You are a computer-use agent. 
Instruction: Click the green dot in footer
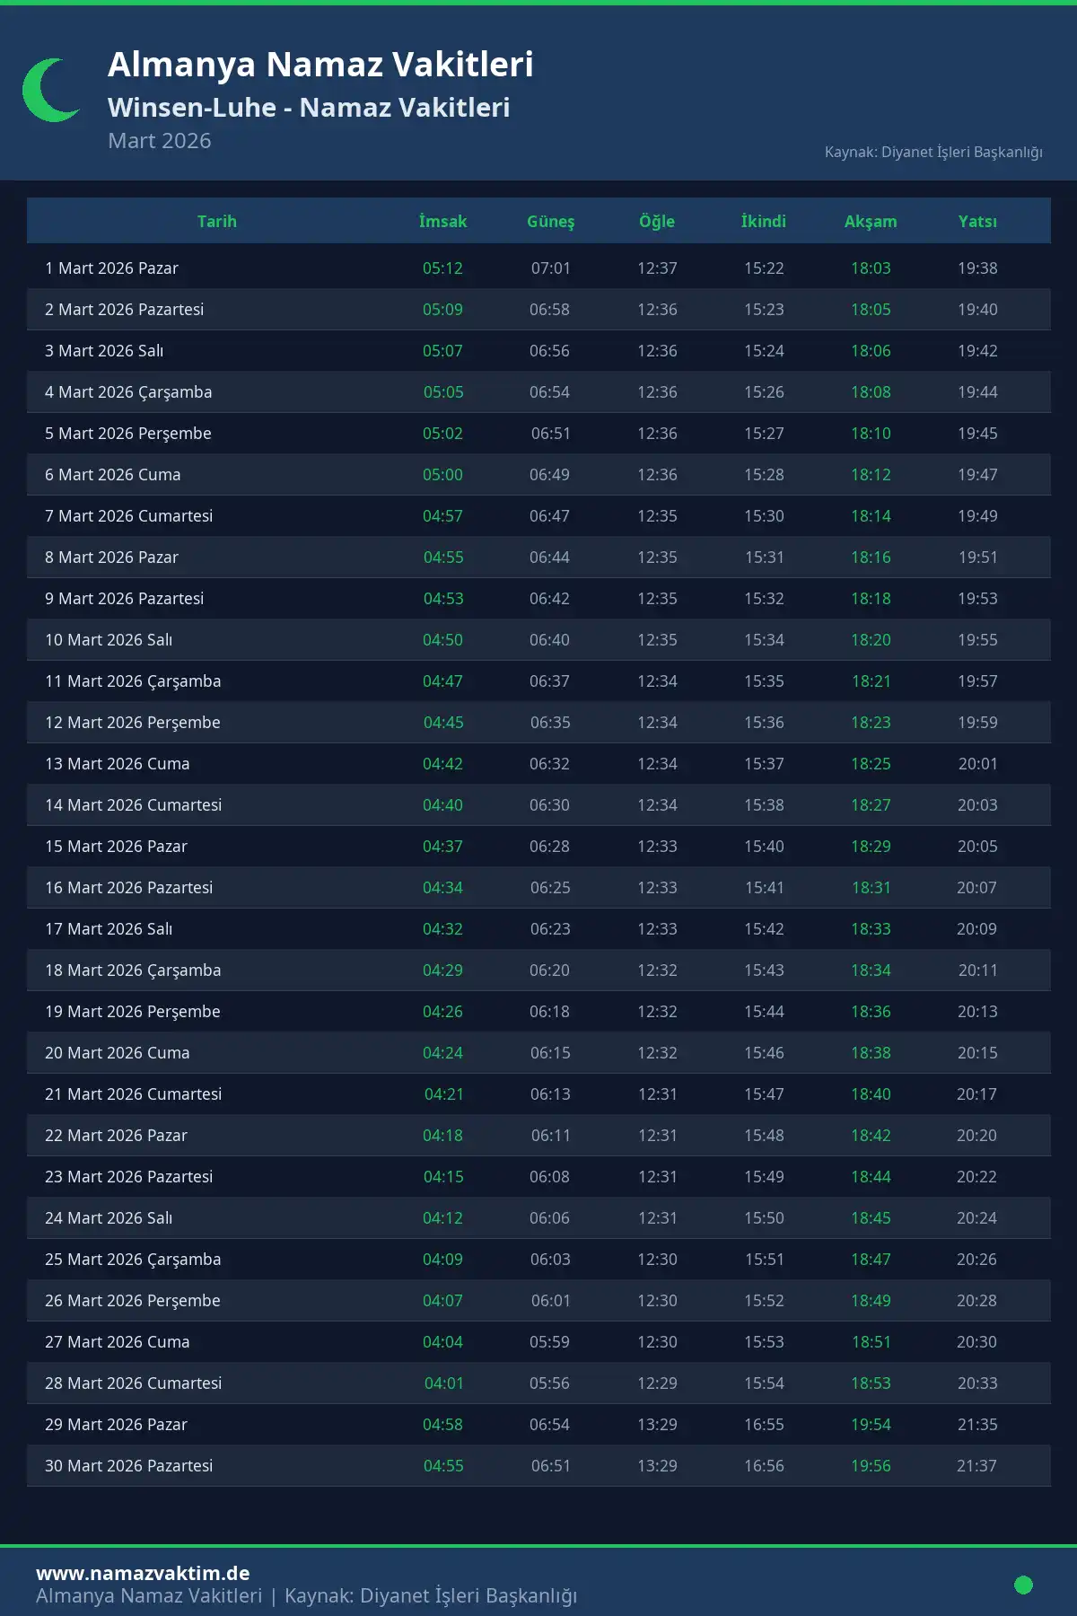(1023, 1585)
